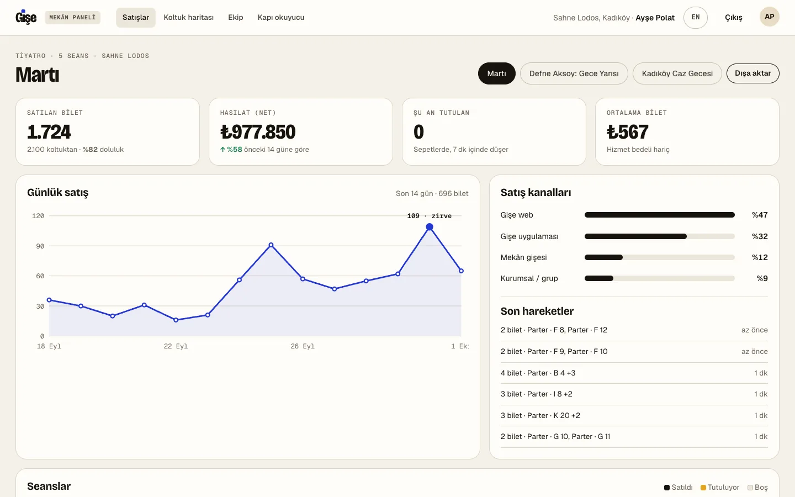The height and width of the screenshot is (497, 795).
Task: Click the HASILAT ₺977.850 value
Action: click(x=258, y=132)
